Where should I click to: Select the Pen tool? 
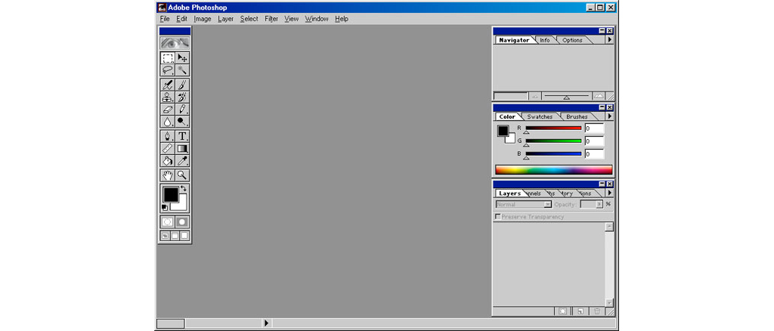point(168,136)
